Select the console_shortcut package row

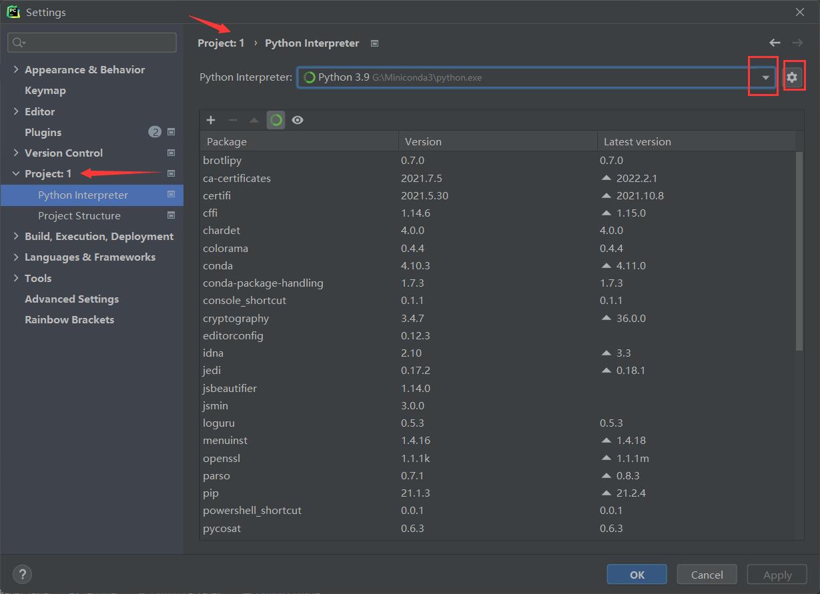[x=498, y=300]
